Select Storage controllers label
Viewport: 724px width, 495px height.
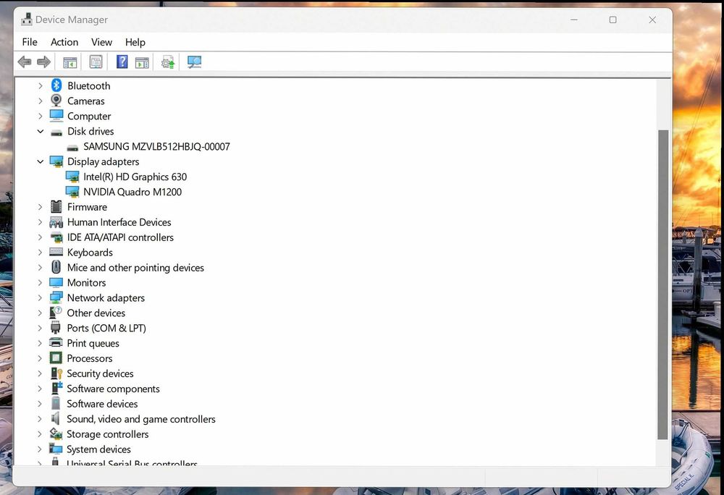(x=108, y=434)
